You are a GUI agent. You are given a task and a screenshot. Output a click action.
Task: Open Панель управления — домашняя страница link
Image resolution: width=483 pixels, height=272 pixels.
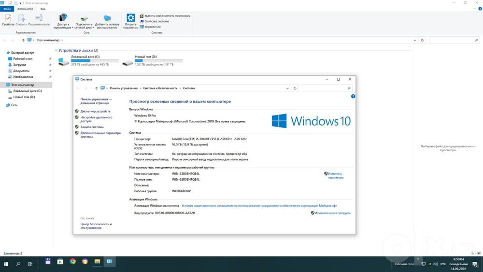[96, 101]
